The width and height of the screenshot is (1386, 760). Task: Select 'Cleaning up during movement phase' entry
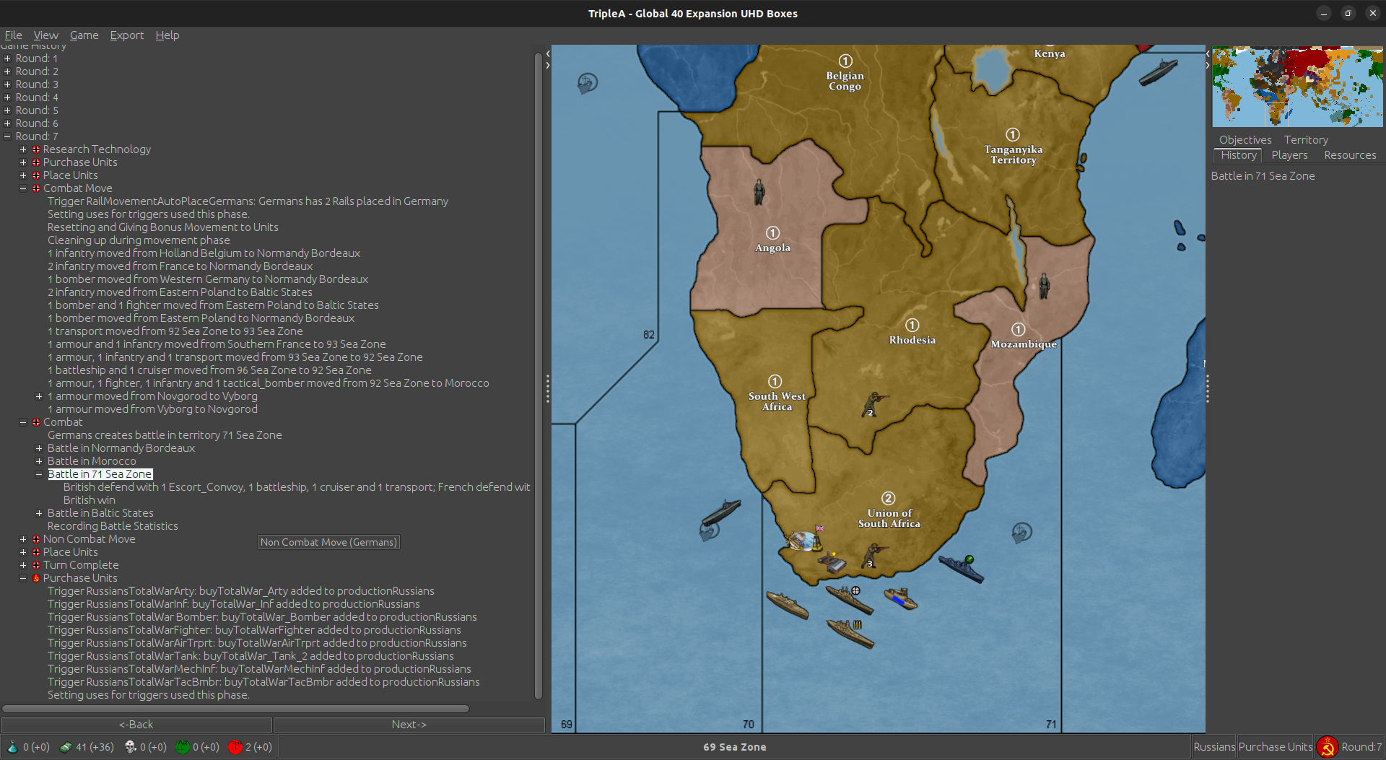[x=139, y=240]
